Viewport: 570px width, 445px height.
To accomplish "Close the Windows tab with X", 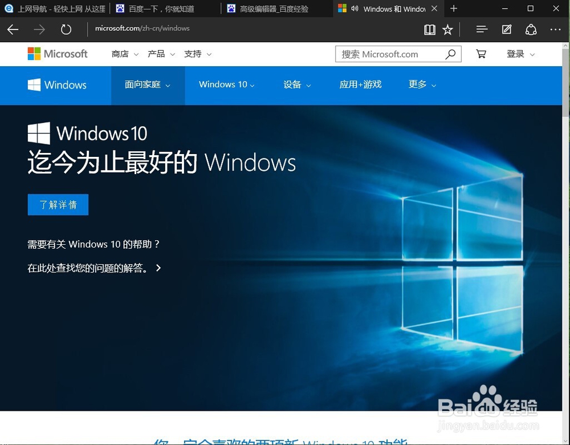I will 434,9.
